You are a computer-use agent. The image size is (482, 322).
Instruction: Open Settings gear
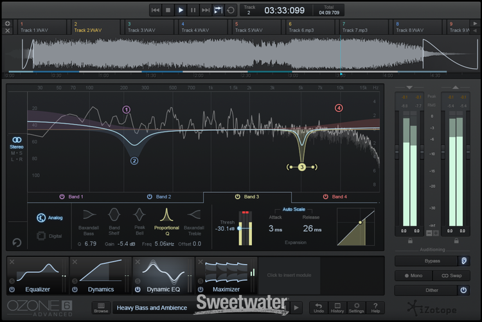coord(356,308)
